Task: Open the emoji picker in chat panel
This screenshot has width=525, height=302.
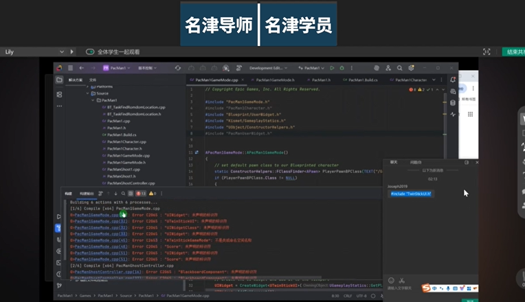Action: 391,280
